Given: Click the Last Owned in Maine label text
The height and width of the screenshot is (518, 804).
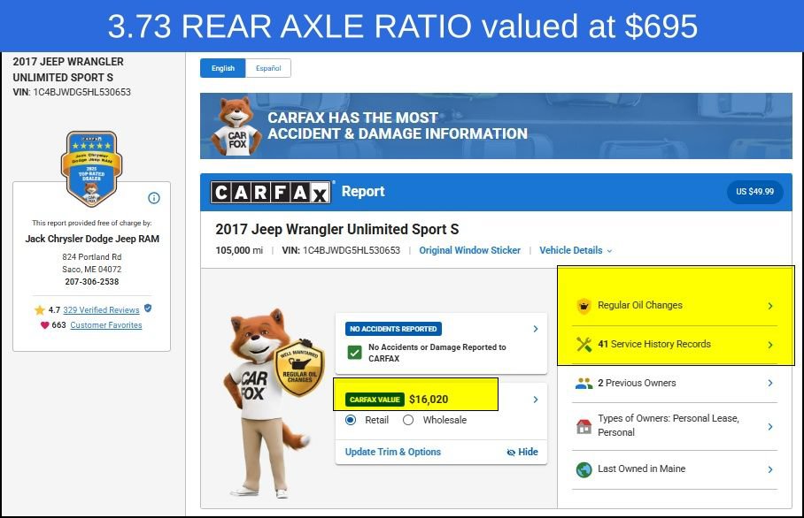Looking at the screenshot, I should 641,468.
